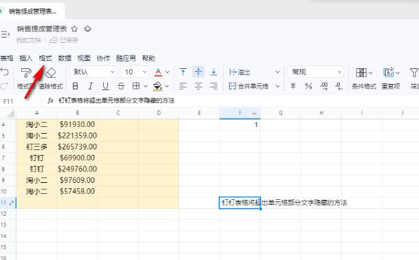Click the font color A icon

158,72
